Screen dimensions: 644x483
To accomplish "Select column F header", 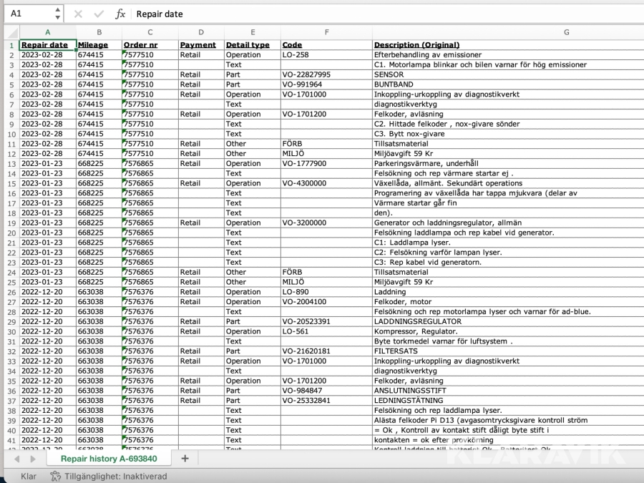I will point(326,32).
